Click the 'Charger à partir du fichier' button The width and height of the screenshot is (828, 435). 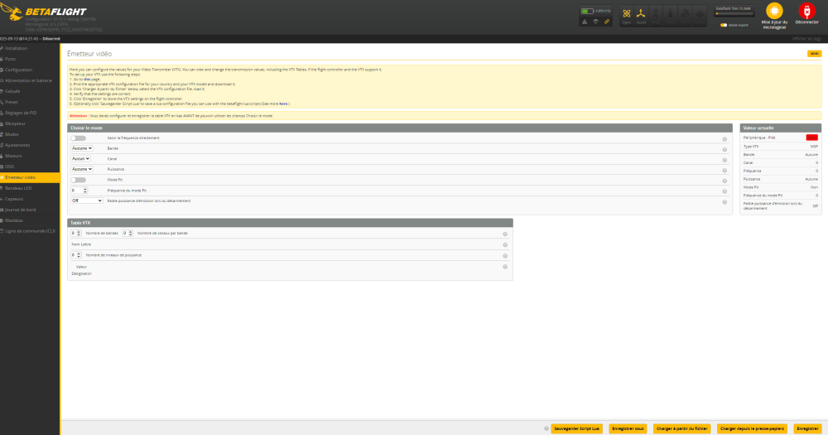pyautogui.click(x=682, y=428)
